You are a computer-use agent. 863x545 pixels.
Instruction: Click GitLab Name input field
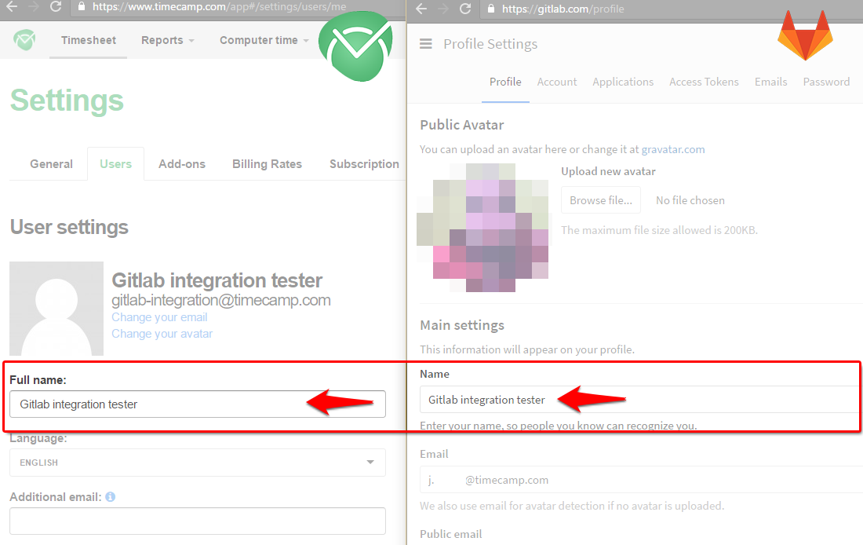641,400
